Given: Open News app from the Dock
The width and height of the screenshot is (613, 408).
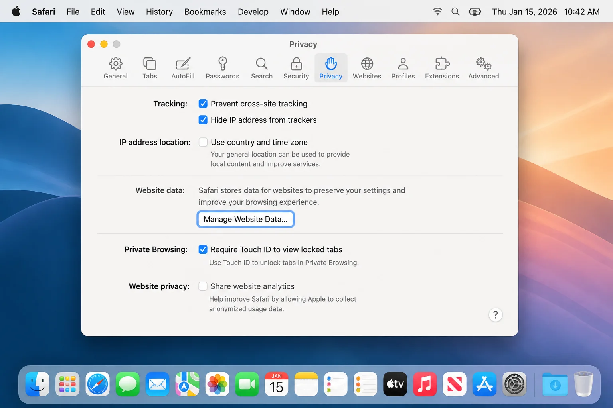Looking at the screenshot, I should pos(455,384).
